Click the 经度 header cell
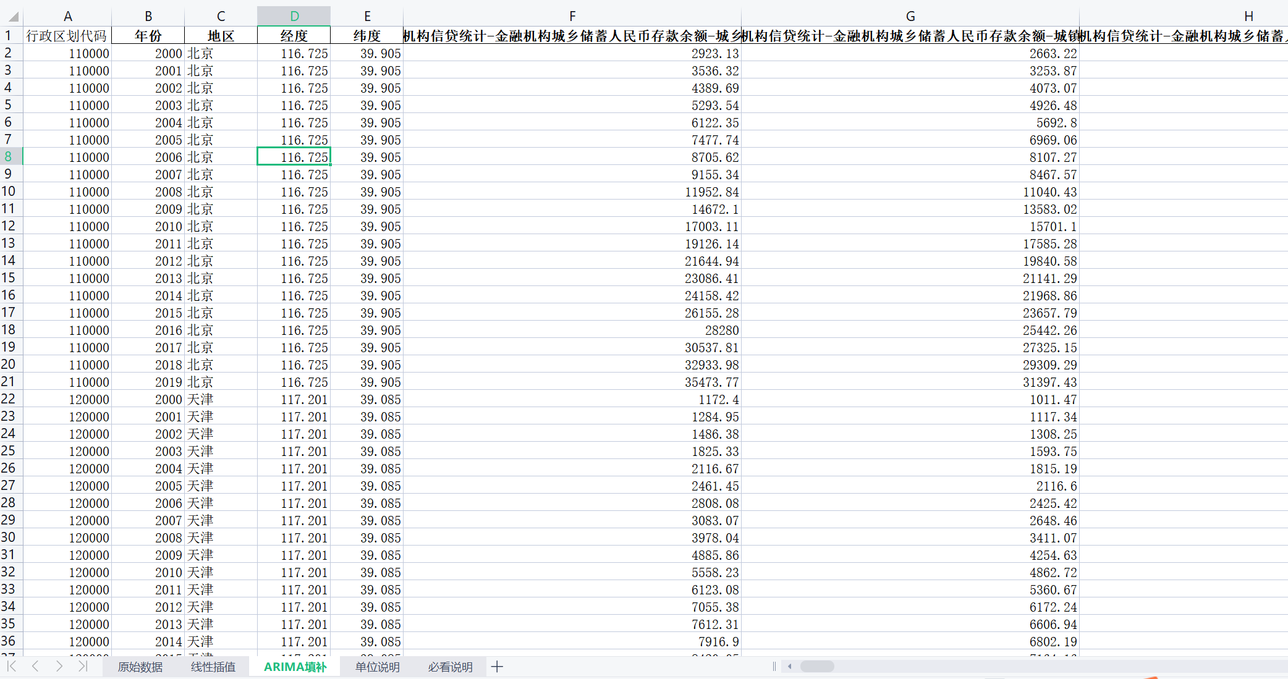 294,36
